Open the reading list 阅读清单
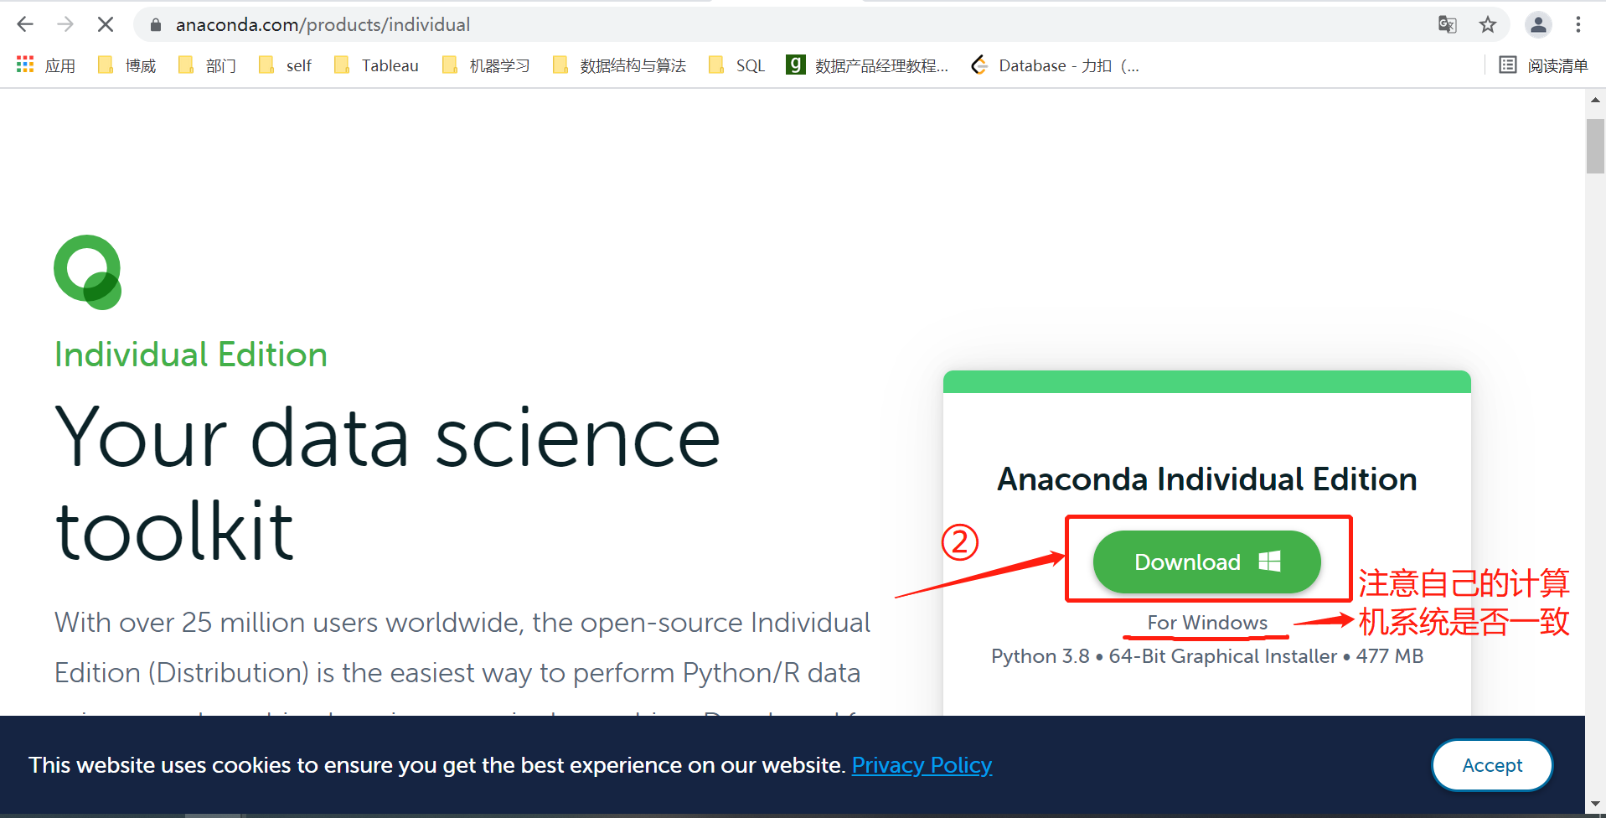The height and width of the screenshot is (818, 1606). (1543, 65)
